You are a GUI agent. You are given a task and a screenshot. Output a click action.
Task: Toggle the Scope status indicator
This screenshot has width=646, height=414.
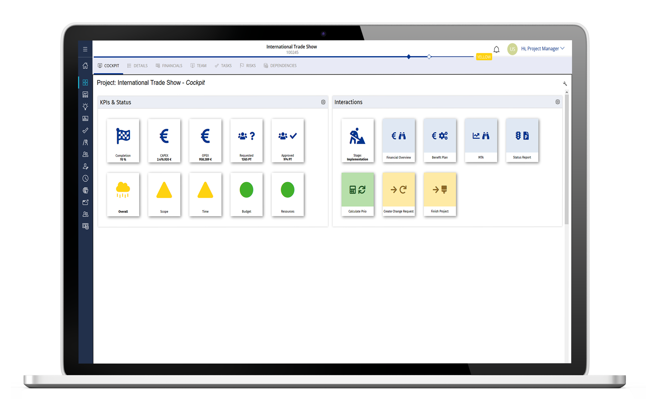(x=164, y=194)
